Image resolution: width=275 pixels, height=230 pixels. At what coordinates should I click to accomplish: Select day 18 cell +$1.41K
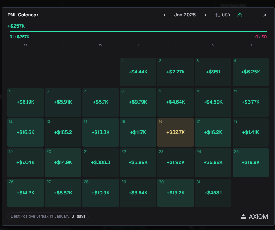[251, 133]
